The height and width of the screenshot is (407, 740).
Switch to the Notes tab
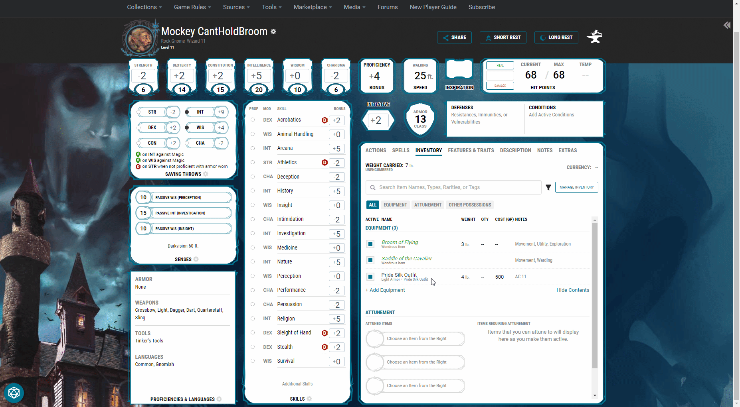[x=545, y=150]
